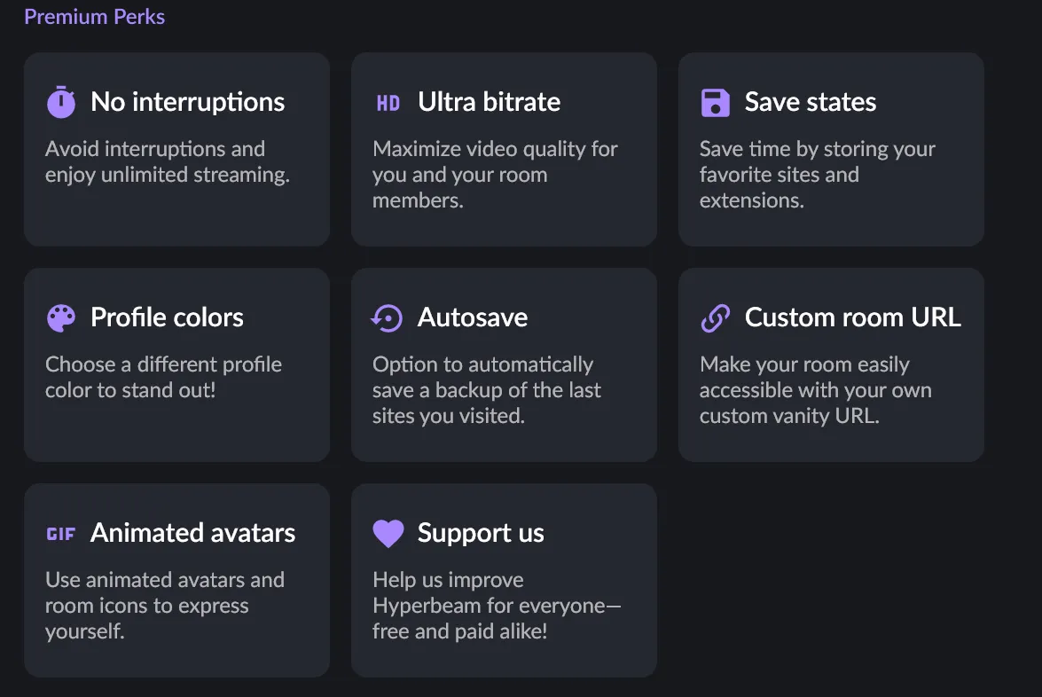Click the text about custom vanity URL

point(815,390)
